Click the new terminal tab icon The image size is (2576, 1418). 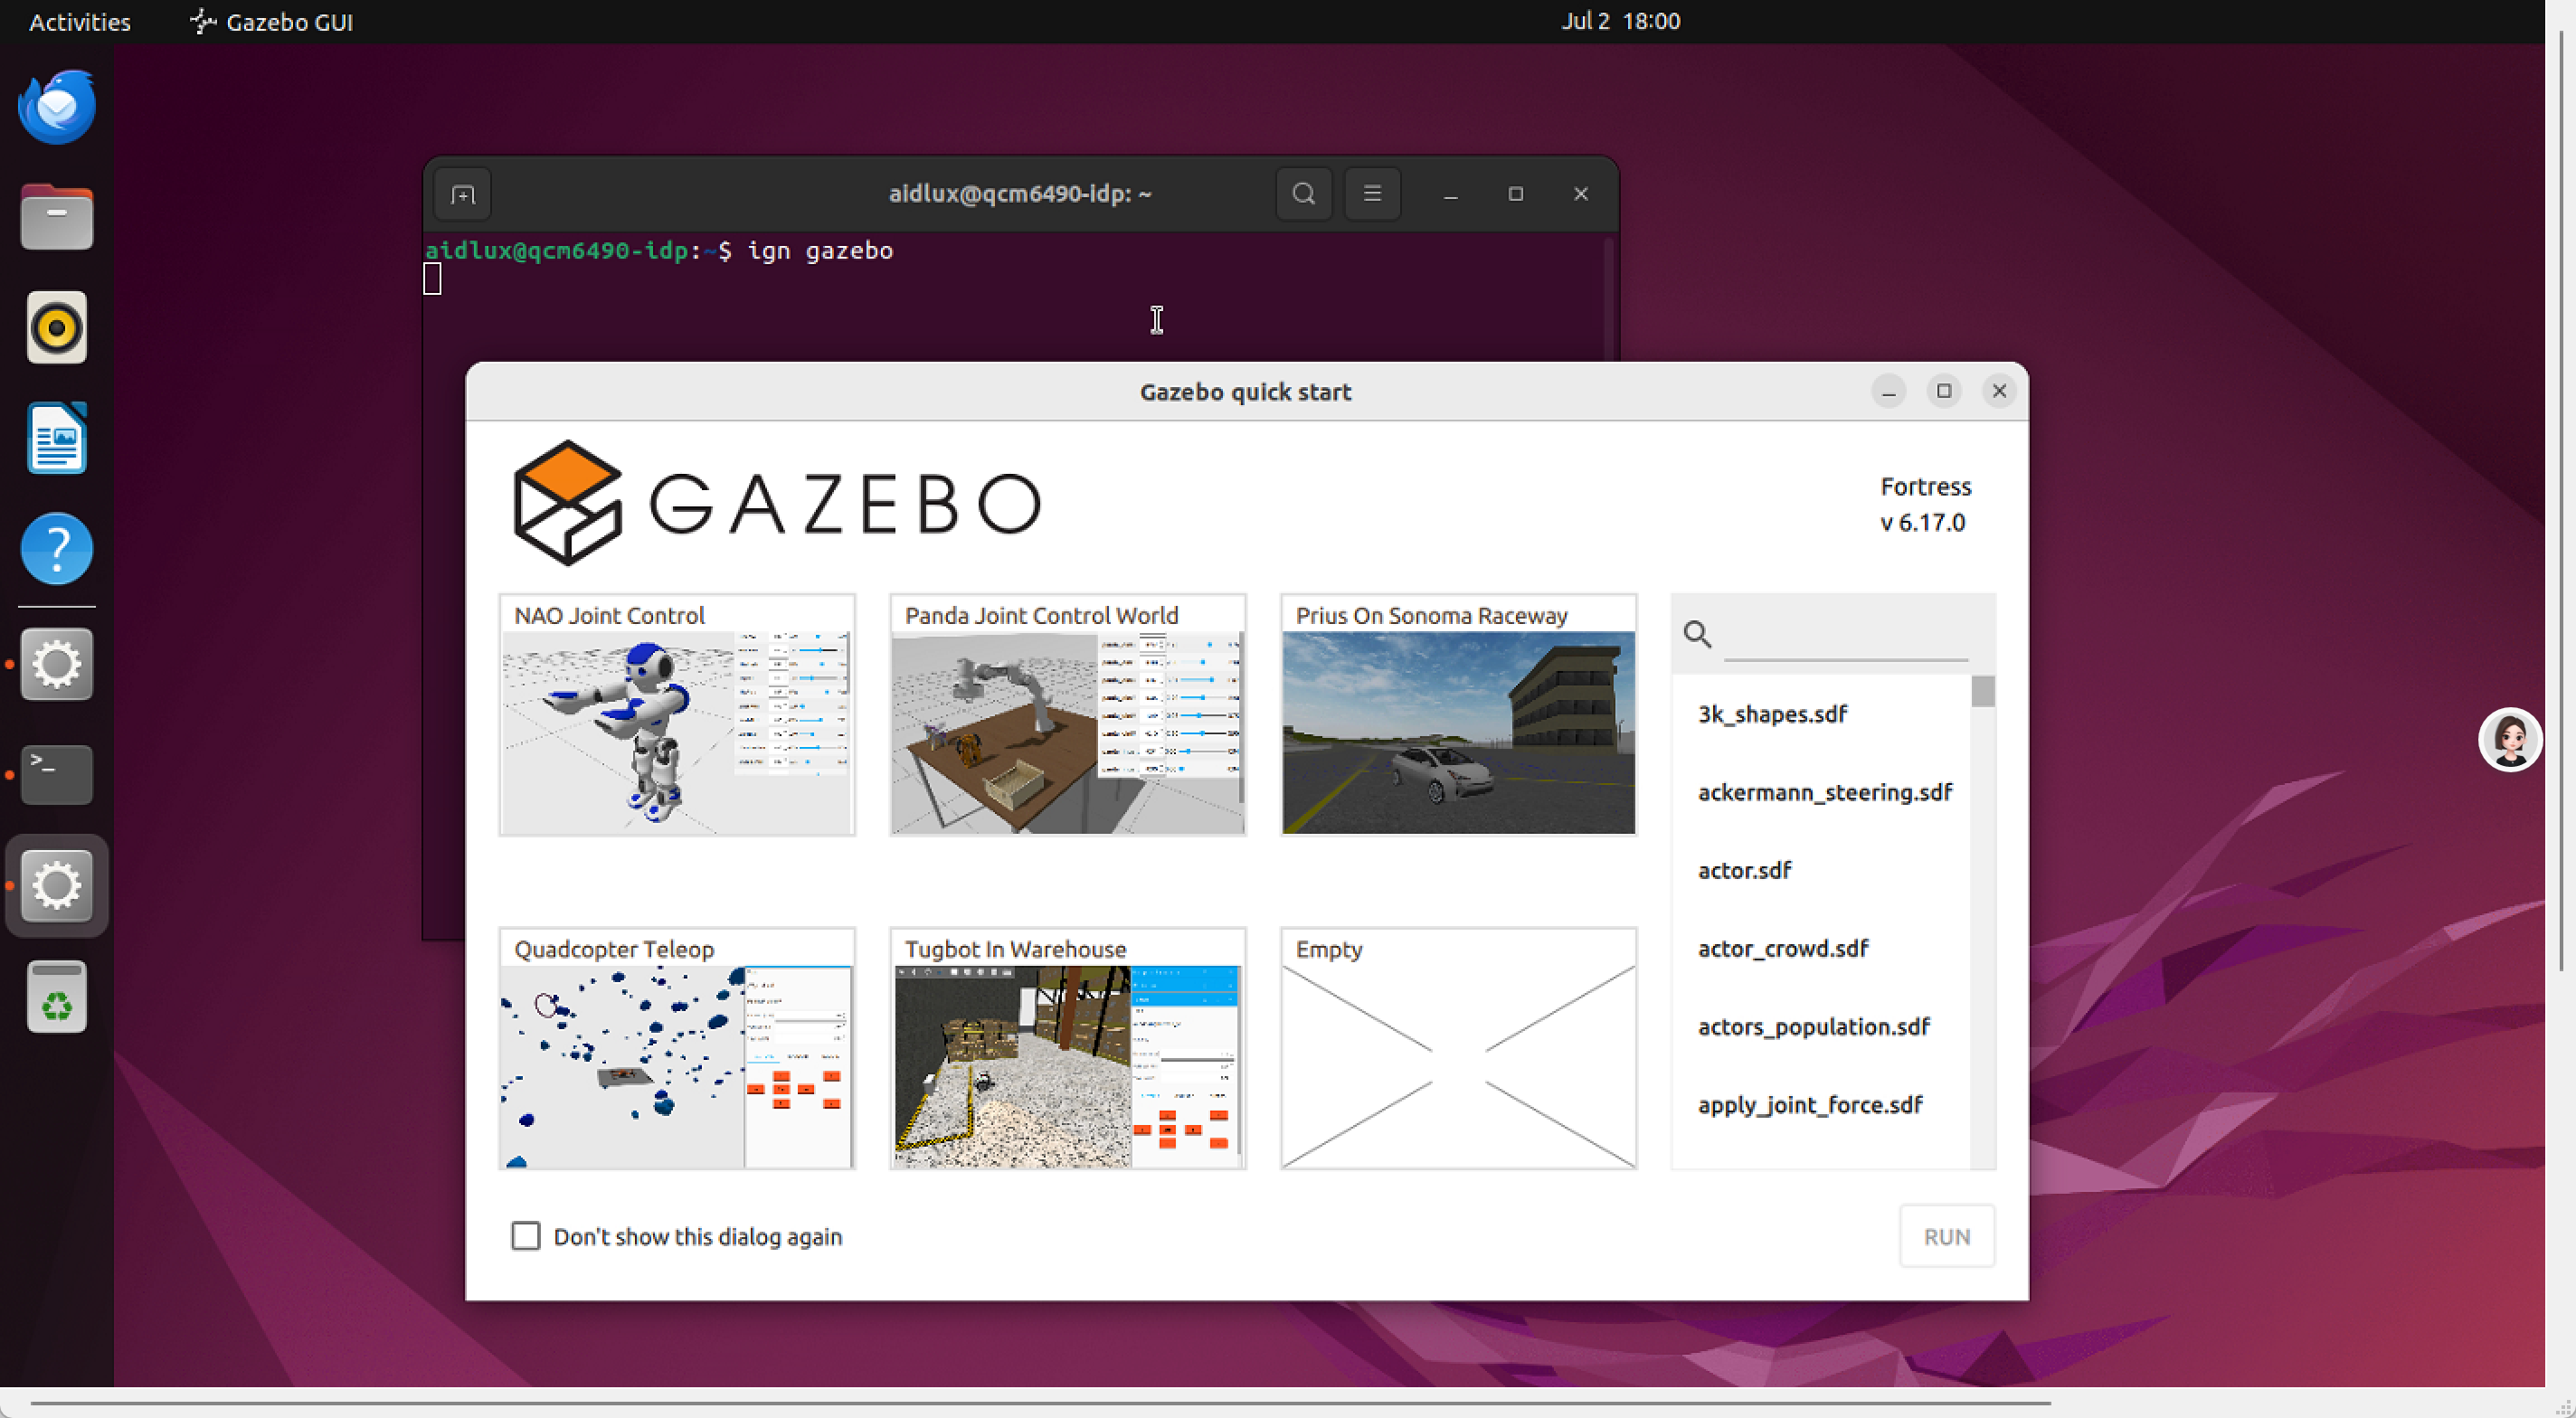462,194
